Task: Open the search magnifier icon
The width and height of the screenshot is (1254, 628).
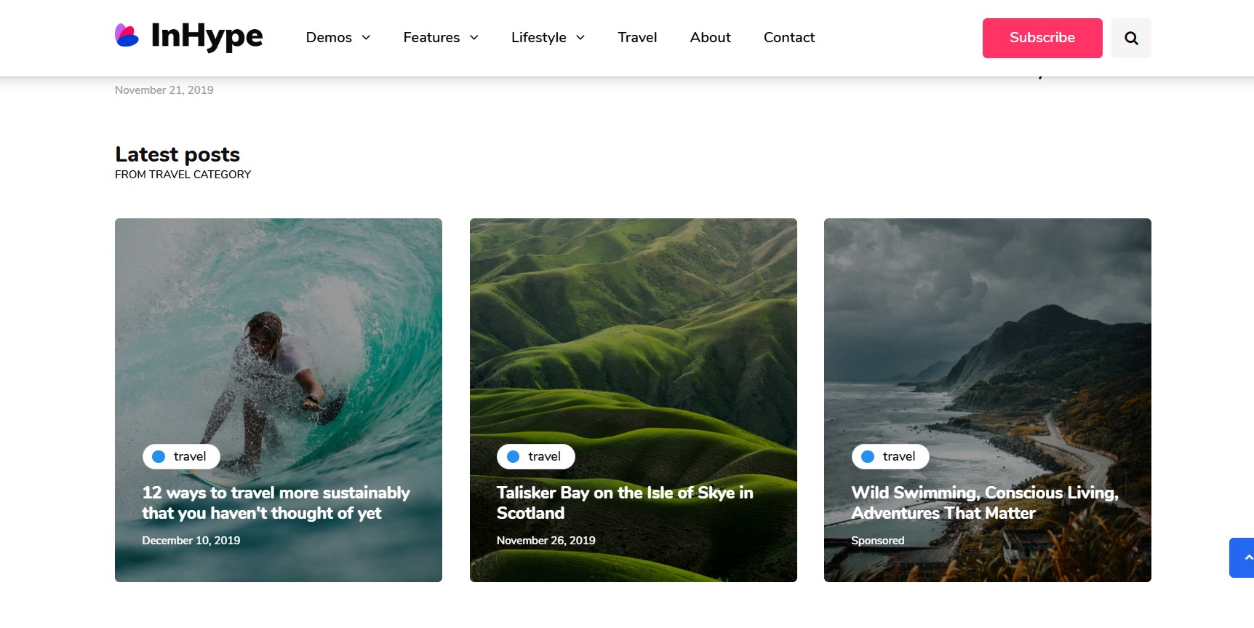Action: click(x=1131, y=38)
